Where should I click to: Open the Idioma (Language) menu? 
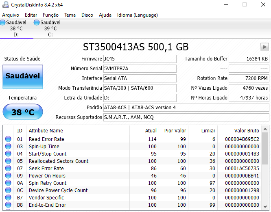click(x=138, y=15)
